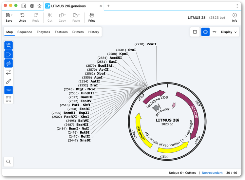
Task: Select the circular map view button
Action: click(205, 32)
